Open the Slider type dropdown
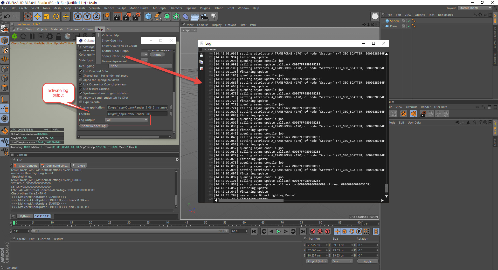Viewport: 498px width, 270px height. coord(146,60)
